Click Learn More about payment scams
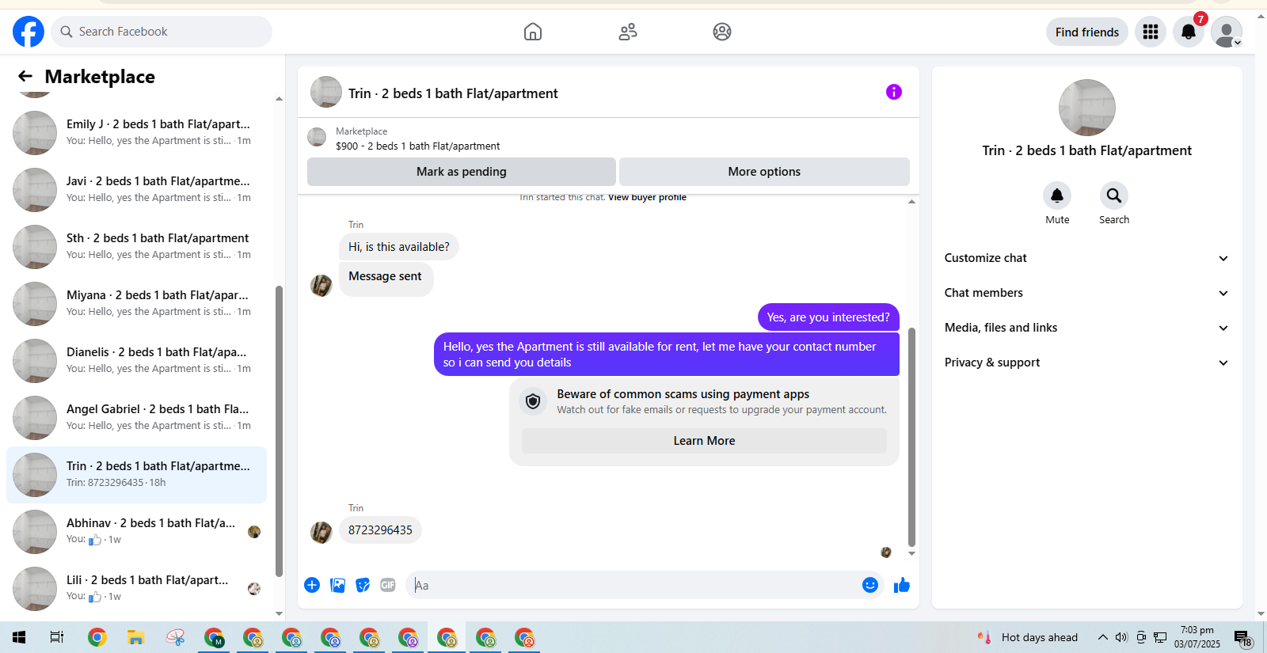 704,441
